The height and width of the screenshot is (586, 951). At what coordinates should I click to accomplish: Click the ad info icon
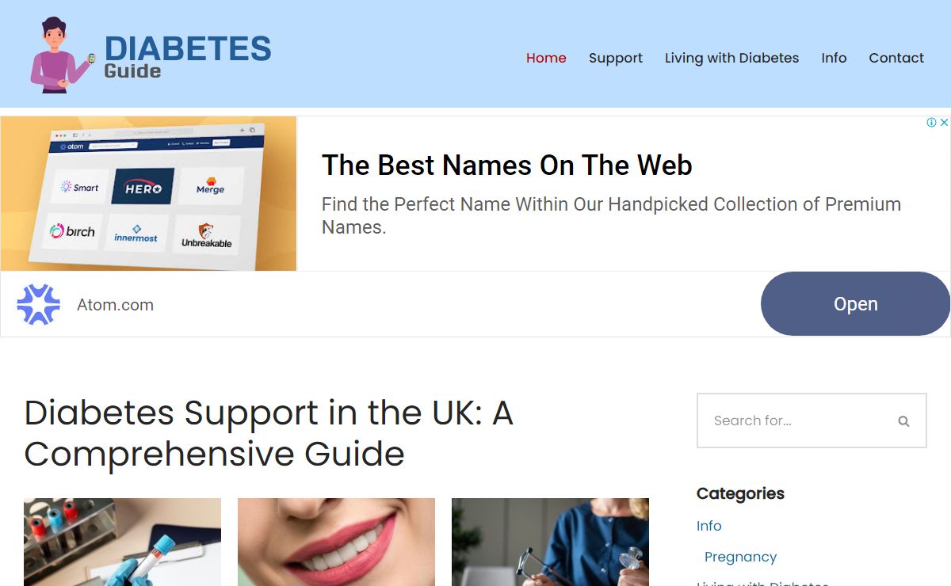click(x=932, y=123)
